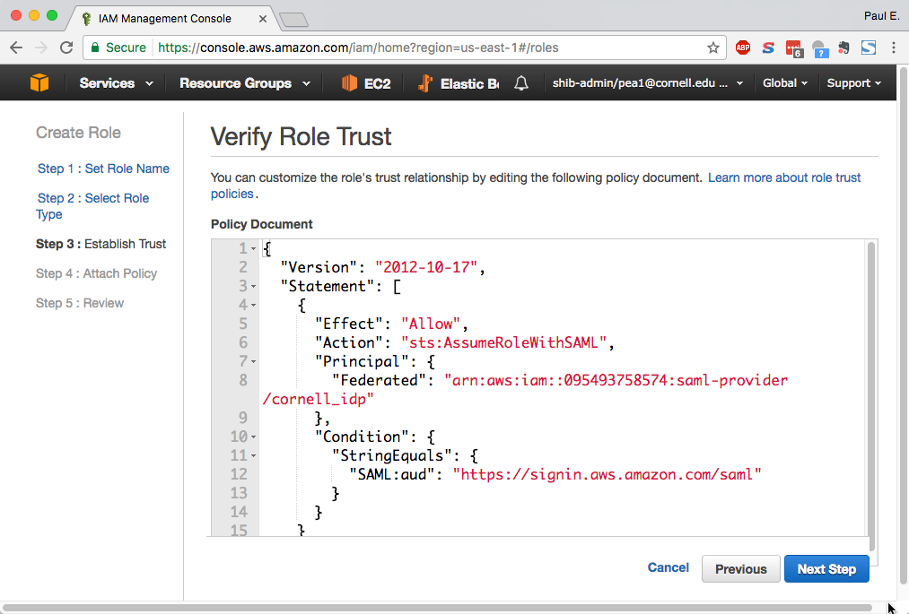The image size is (909, 614).
Task: Open the Evernote elephant extension
Action: [844, 48]
